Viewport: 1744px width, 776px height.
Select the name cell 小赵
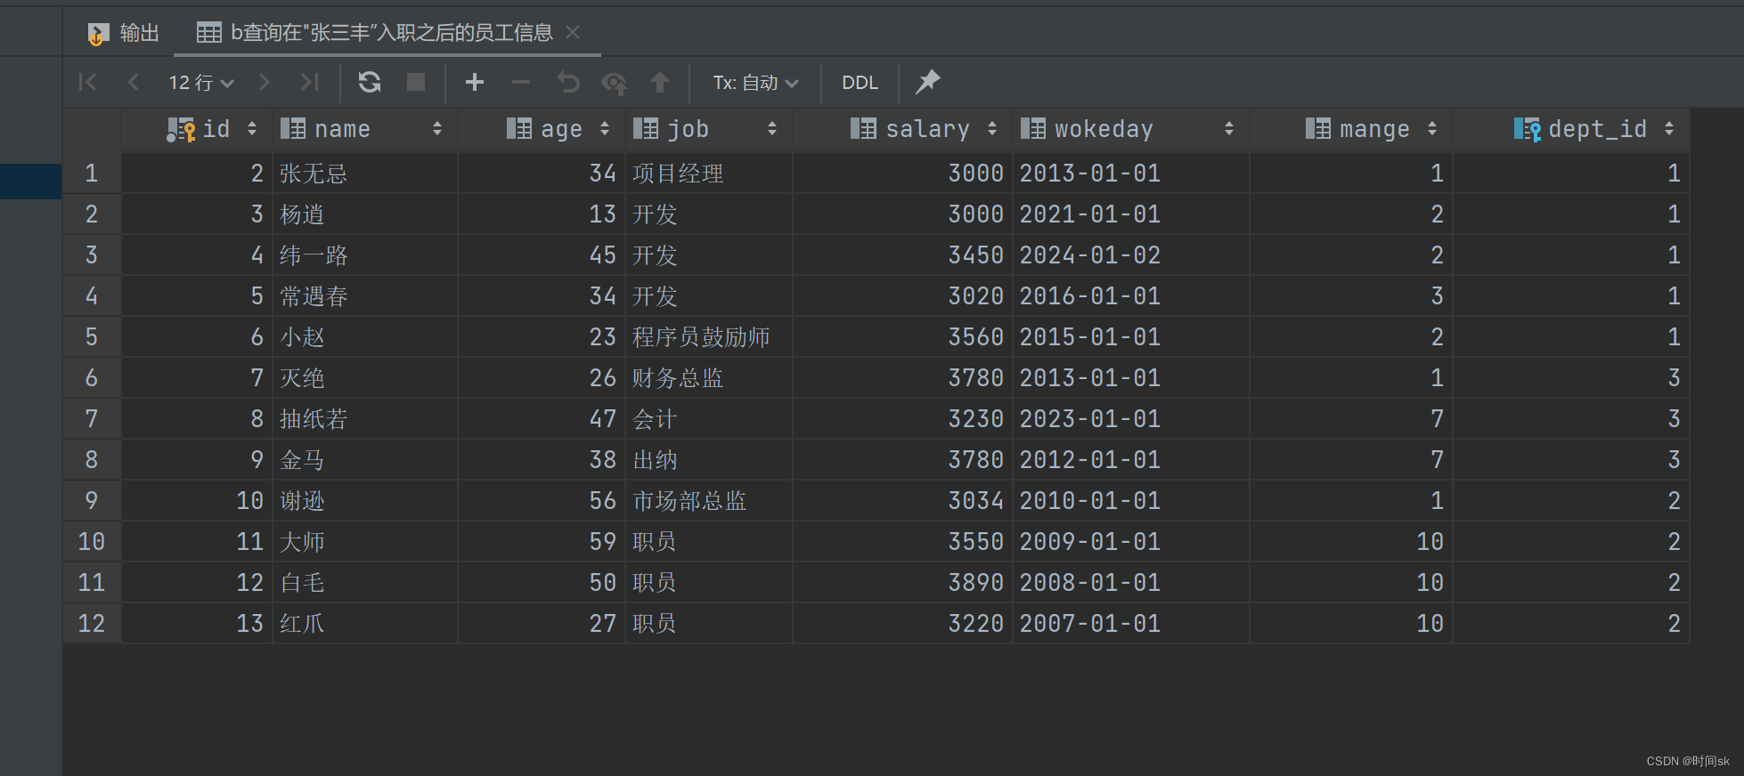click(364, 337)
